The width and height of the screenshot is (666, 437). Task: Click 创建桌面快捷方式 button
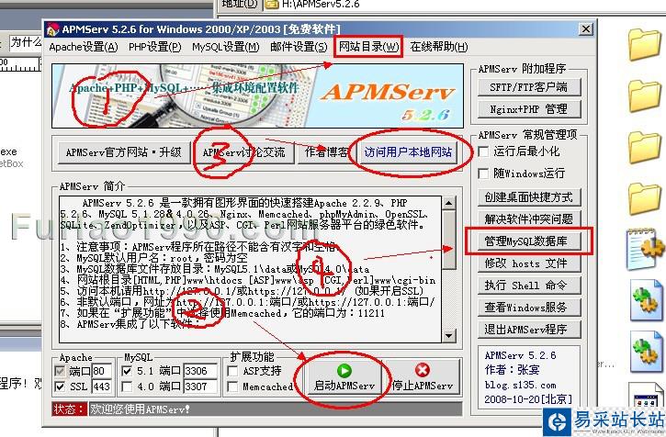[x=529, y=197]
